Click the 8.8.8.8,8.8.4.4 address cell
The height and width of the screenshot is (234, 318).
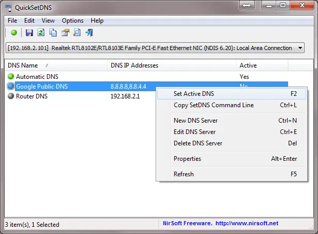tap(128, 87)
